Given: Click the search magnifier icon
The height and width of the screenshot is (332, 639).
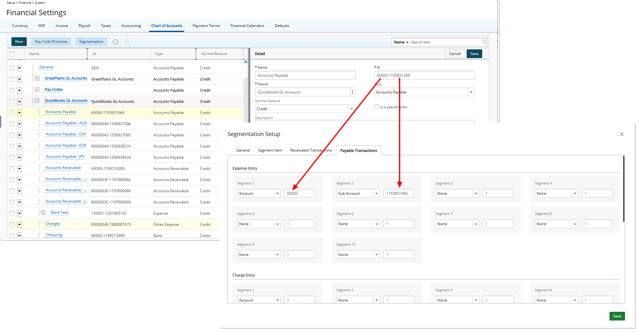Looking at the screenshot, I should coord(484,42).
